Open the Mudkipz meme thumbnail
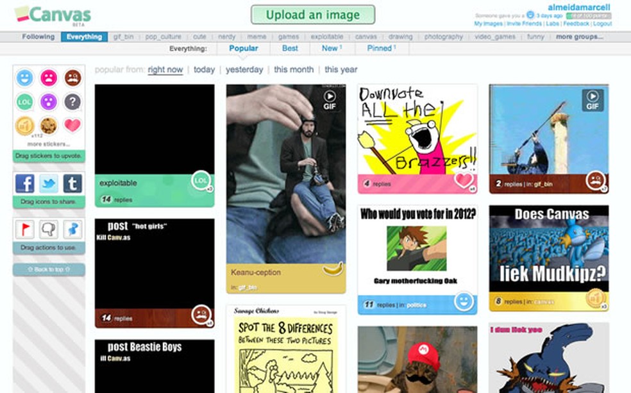The height and width of the screenshot is (393, 631). pos(549,249)
